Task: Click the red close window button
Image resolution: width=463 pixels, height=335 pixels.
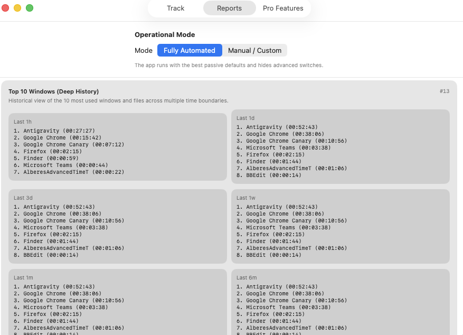Action: (x=5, y=8)
